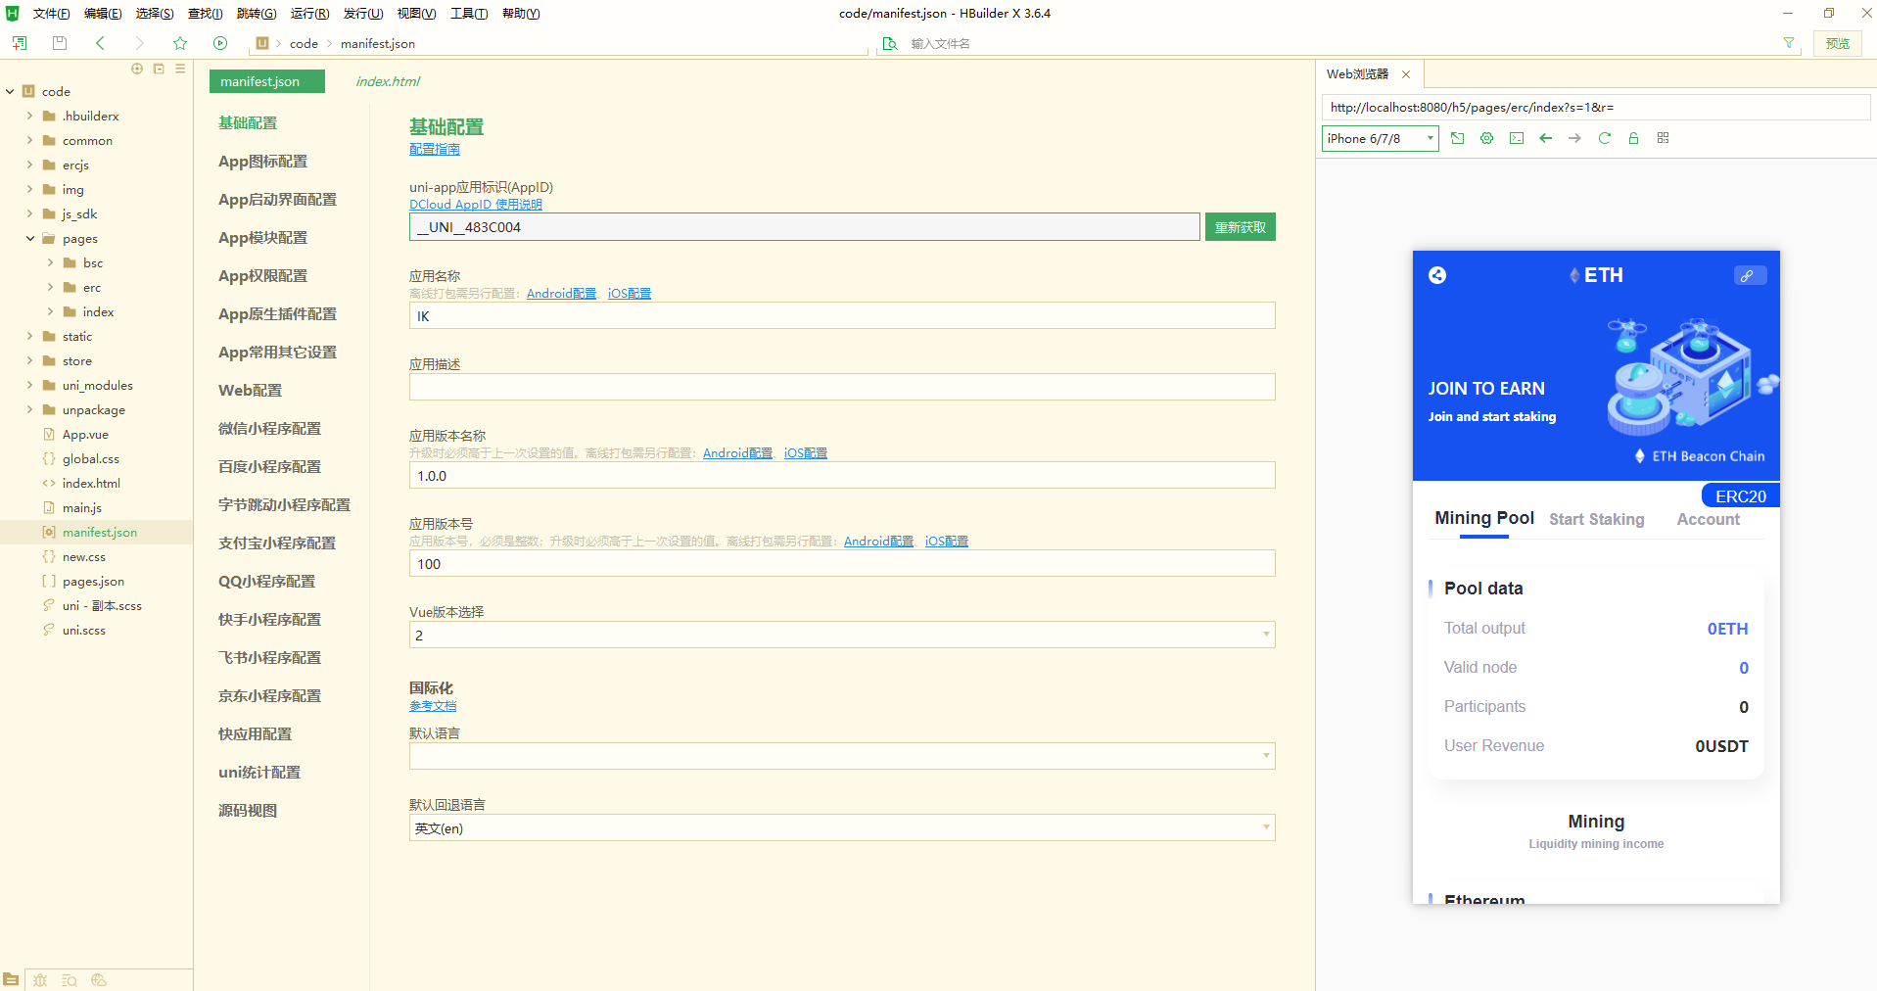Switch to the index.html editor tab
Image resolution: width=1877 pixels, height=991 pixels.
[388, 81]
